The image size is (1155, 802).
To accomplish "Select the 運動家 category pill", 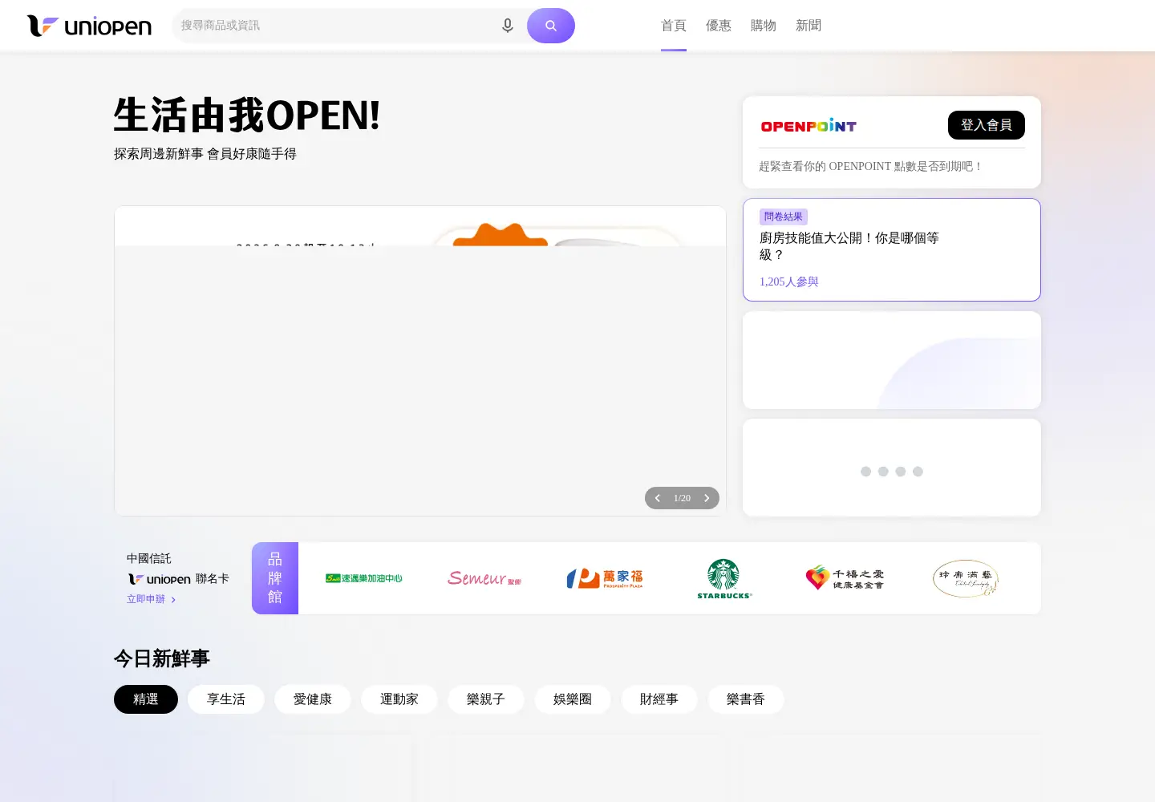I will point(399,699).
